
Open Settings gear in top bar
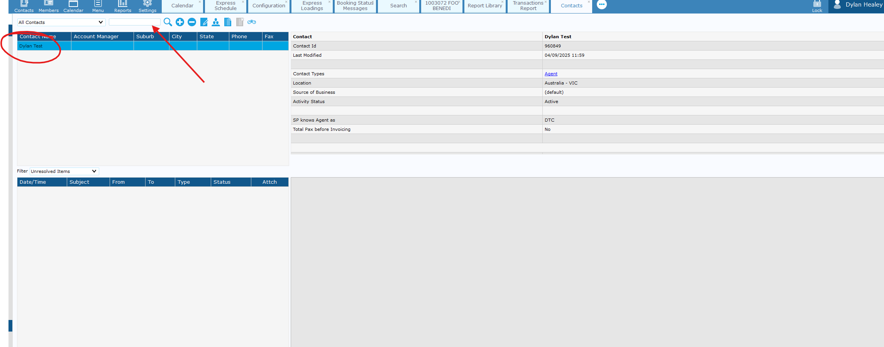point(147,6)
